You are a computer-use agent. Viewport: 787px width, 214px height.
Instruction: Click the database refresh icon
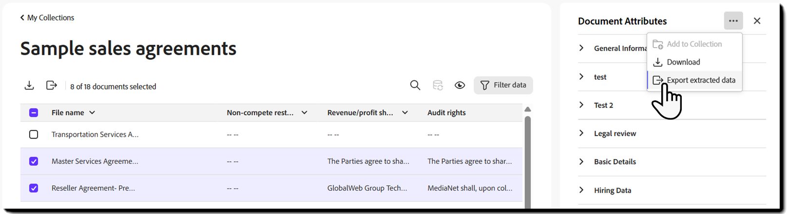click(438, 85)
